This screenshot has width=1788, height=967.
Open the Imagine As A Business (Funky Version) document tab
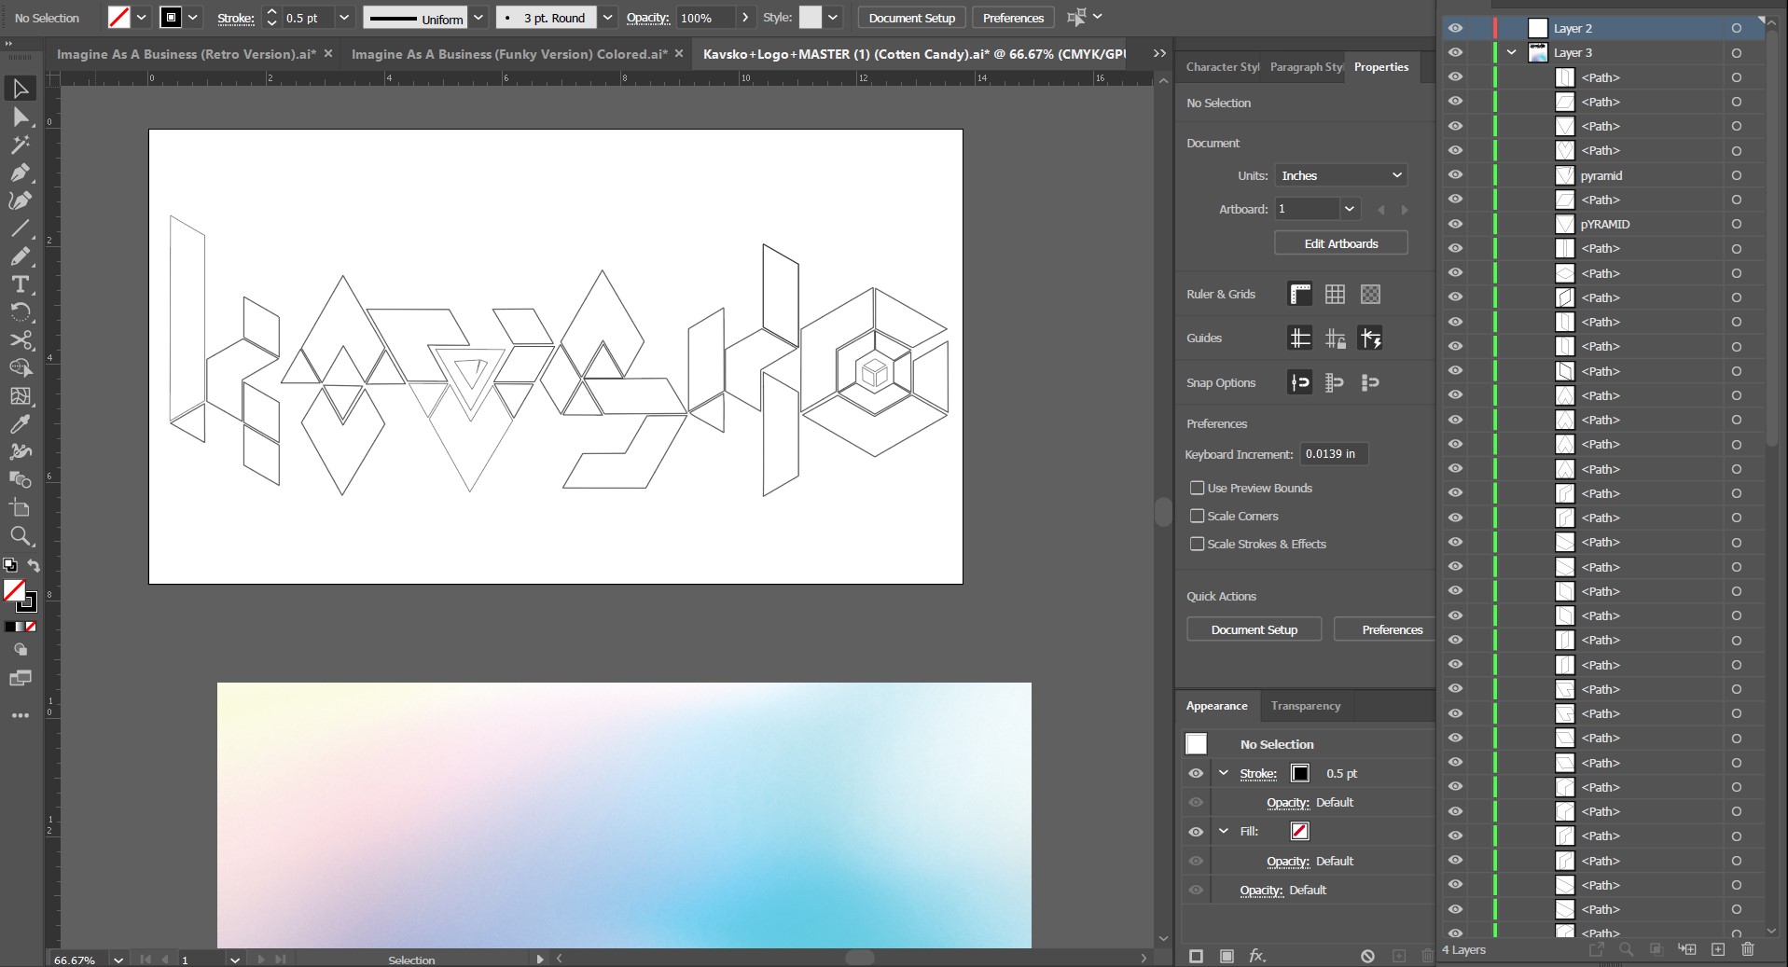click(508, 54)
